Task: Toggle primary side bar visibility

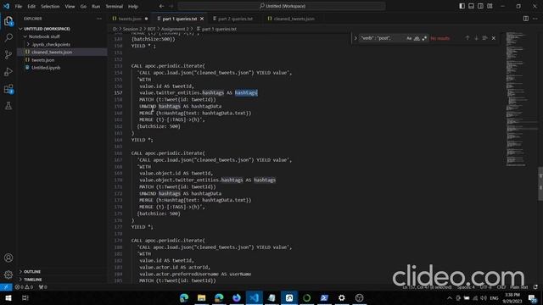Action: pos(462,6)
